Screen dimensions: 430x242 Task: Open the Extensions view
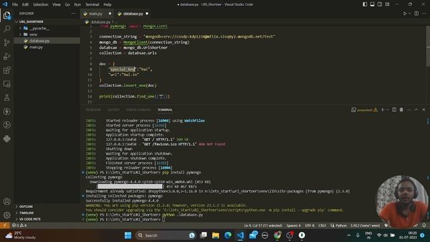7,70
